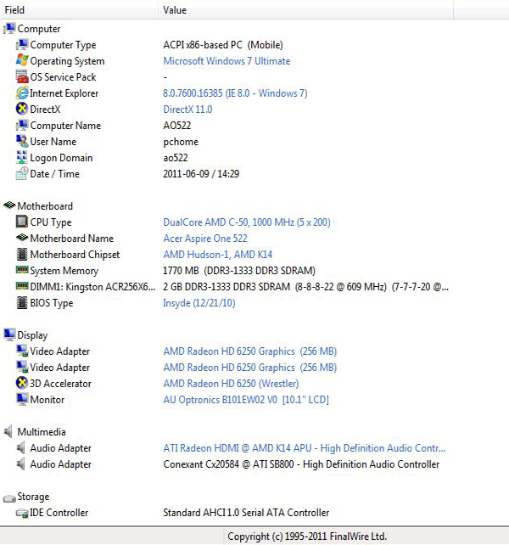The height and width of the screenshot is (545, 509).
Task: Click the Display section monitor icon
Action: pyautogui.click(x=9, y=334)
